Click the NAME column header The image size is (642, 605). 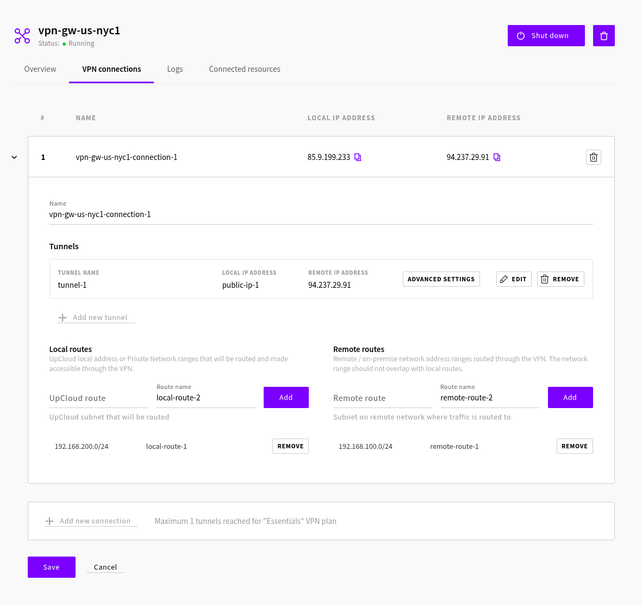(x=85, y=118)
